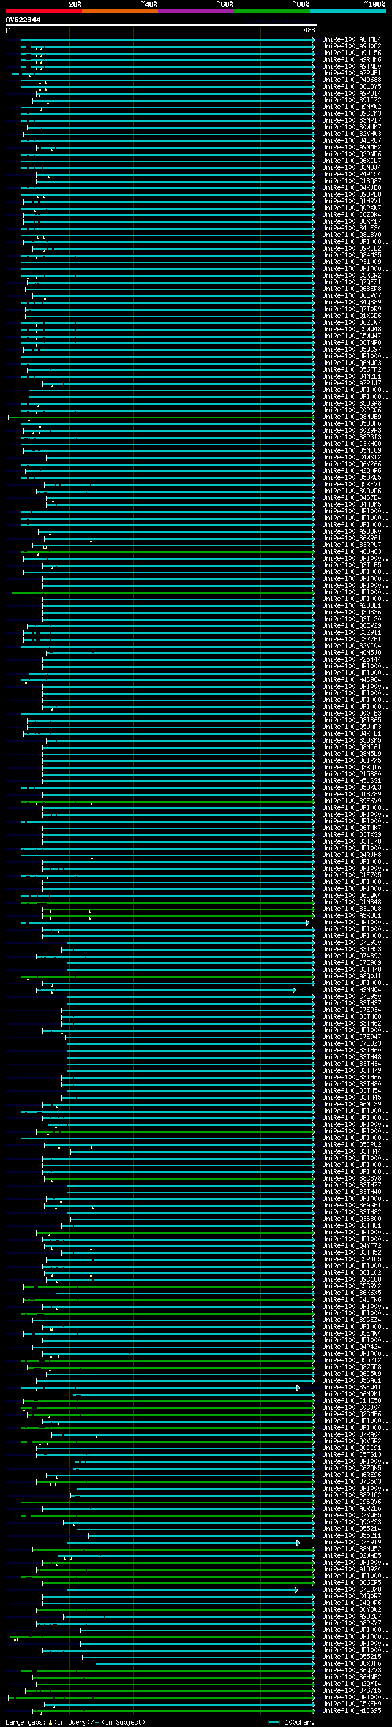Select hit label UniRef100_Q3TLE5
The height and width of the screenshot is (1727, 392).
[352, 565]
